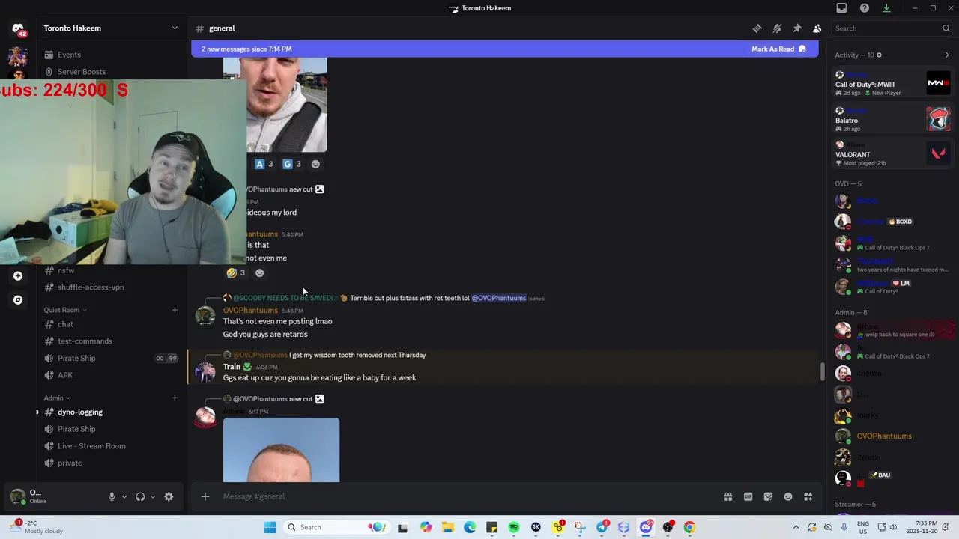Open OVOPhantuums username at 5:48 PM

coord(250,311)
